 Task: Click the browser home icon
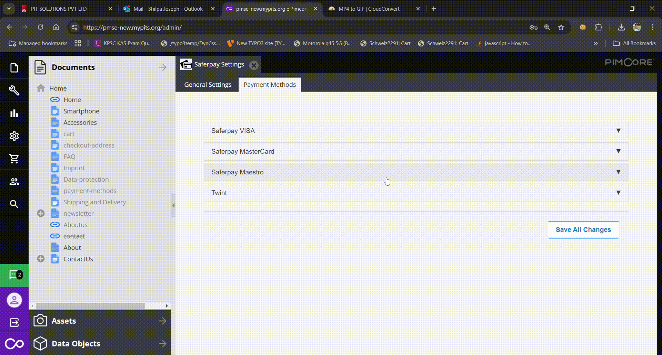click(56, 27)
